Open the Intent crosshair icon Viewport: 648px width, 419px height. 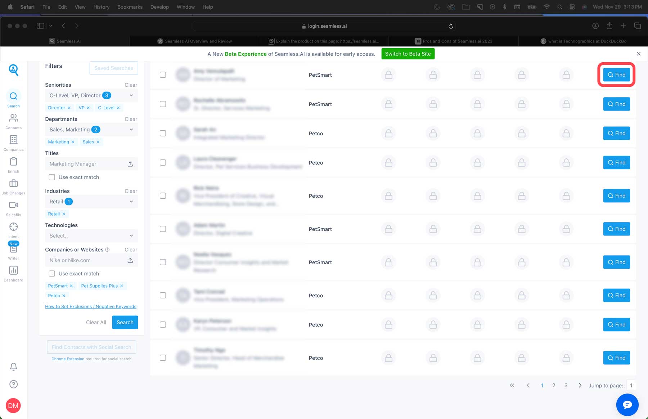click(13, 227)
